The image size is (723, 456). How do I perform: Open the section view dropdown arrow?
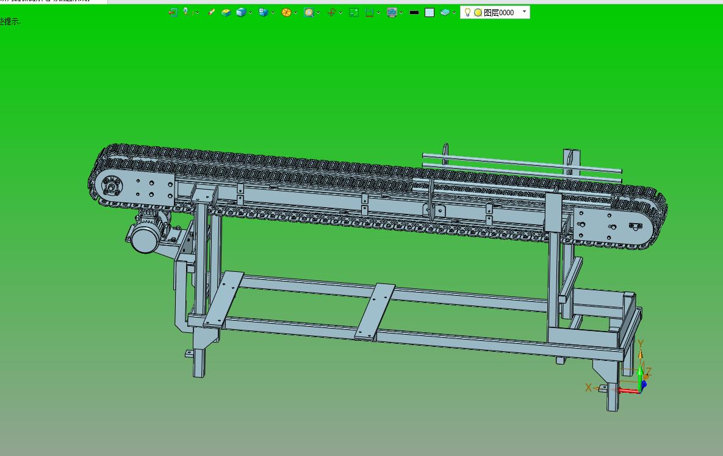(295, 13)
